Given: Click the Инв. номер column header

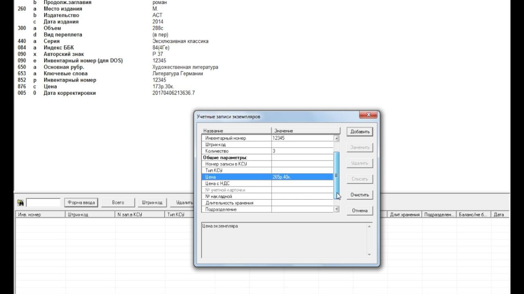Looking at the screenshot, I should point(40,214).
